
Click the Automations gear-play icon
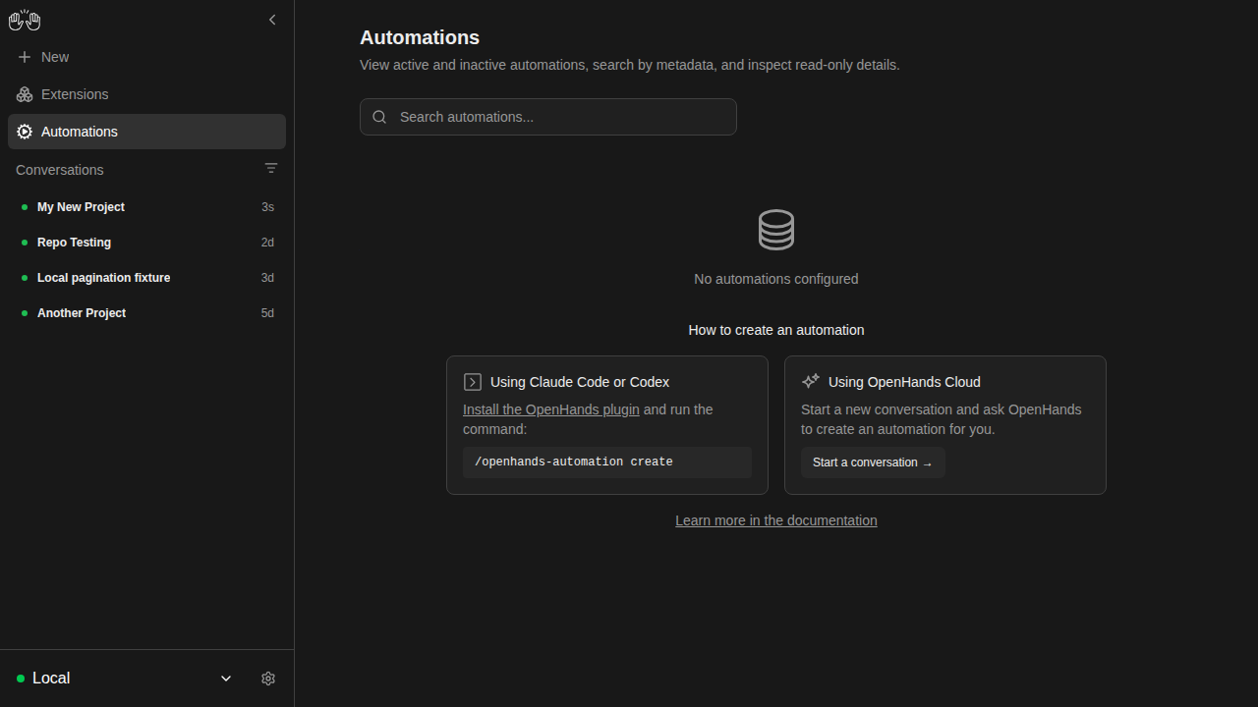tap(25, 132)
